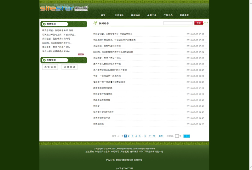Open the 茶叶学堂 navigation item
Viewport: 252px width, 170px height.
(184, 15)
